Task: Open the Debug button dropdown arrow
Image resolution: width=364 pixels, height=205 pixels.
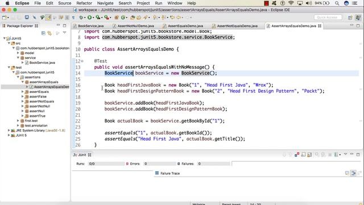Action: (x=85, y=18)
